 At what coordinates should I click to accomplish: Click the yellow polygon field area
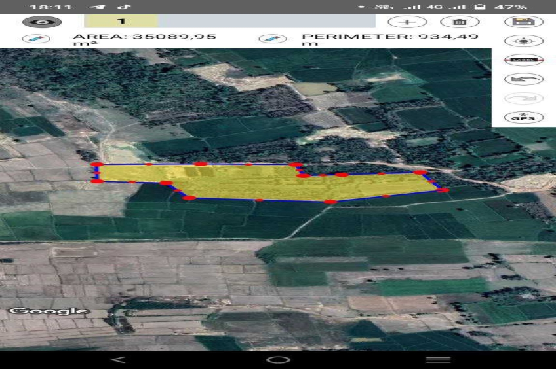249,182
